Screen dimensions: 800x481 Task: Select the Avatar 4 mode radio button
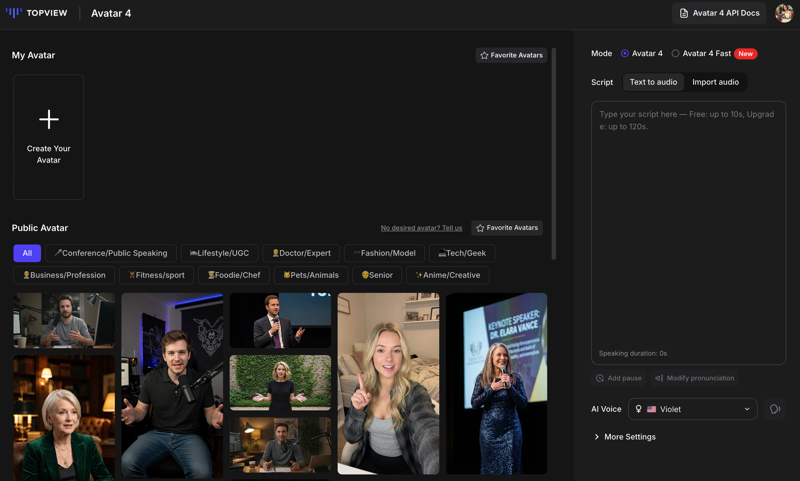pos(625,54)
